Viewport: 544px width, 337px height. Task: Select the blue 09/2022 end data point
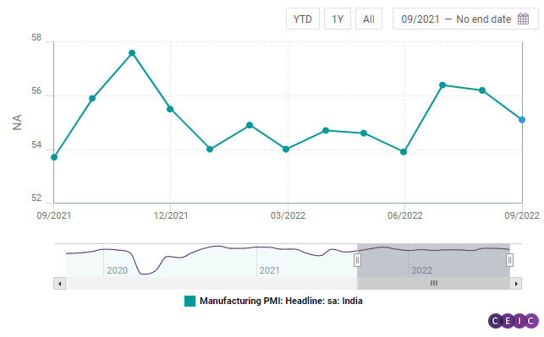pyautogui.click(x=522, y=120)
